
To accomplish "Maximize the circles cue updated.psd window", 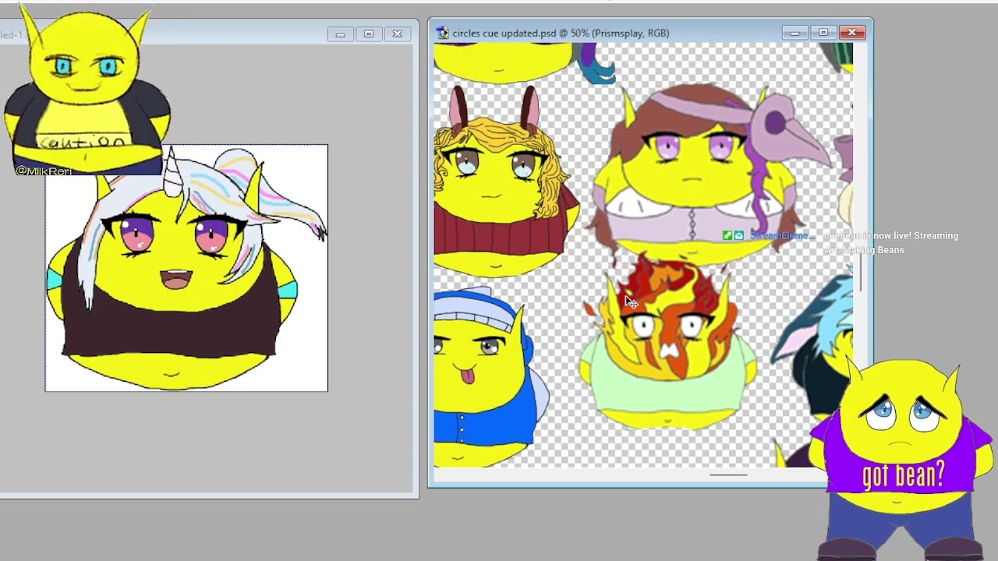I will [823, 33].
